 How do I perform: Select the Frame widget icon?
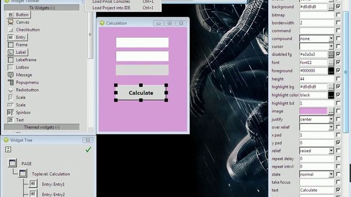10,45
